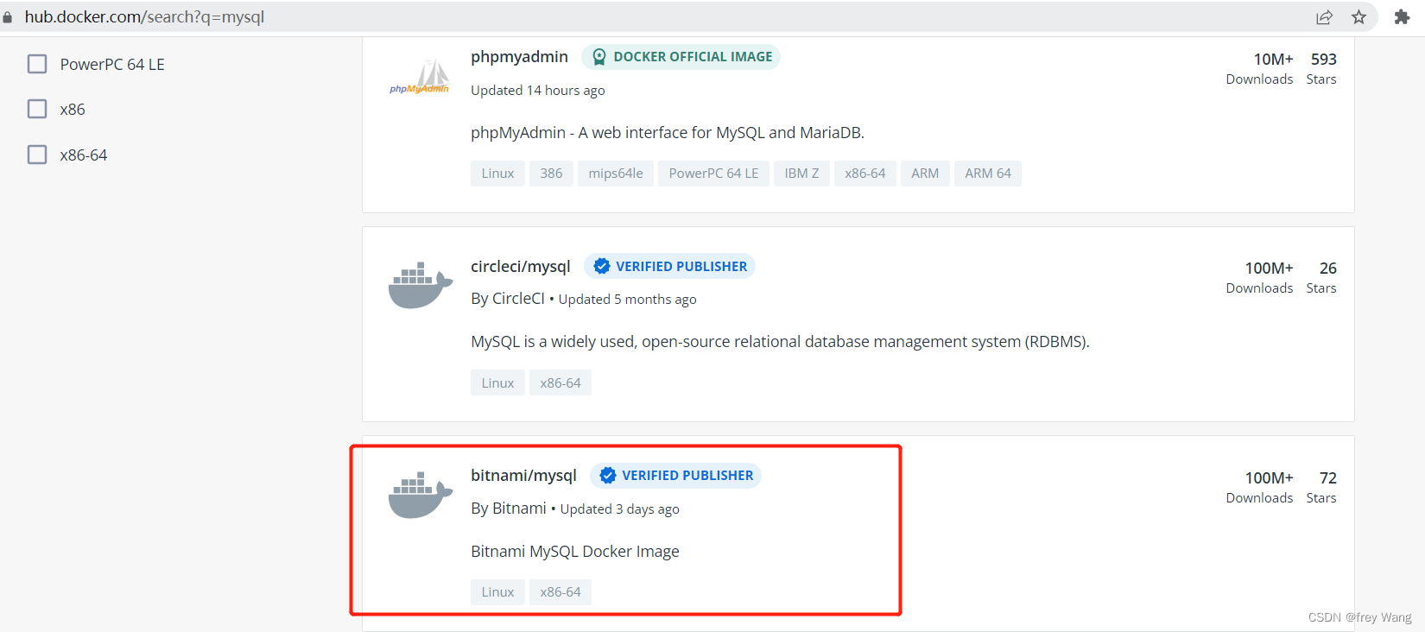The height and width of the screenshot is (632, 1425).
Task: Click the 26 stars count
Action: [1328, 269]
